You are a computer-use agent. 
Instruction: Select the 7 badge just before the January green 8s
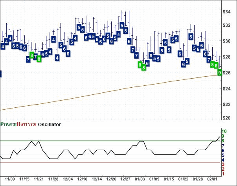(136, 55)
